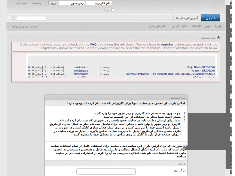Click the ورود login button at top
The width and height of the screenshot is (235, 176).
tap(53, 3)
